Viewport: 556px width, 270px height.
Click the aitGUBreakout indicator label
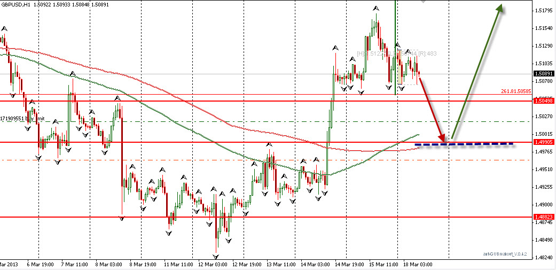click(505, 254)
